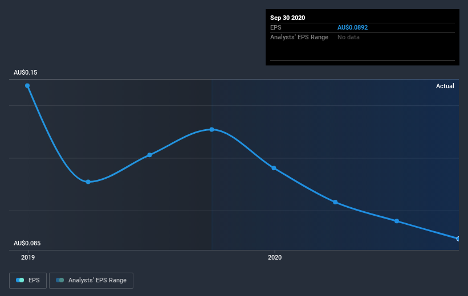Click the 'Actual' label on chart
The image size is (468, 296).
[445, 86]
